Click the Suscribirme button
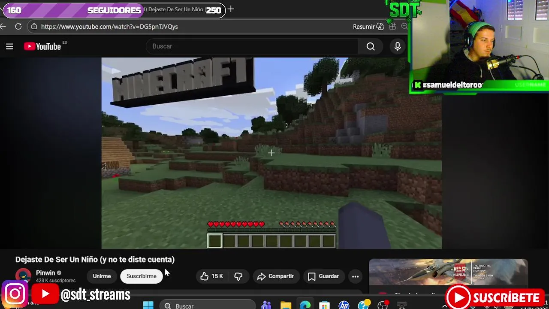Viewport: 549px width, 309px height. click(x=142, y=276)
